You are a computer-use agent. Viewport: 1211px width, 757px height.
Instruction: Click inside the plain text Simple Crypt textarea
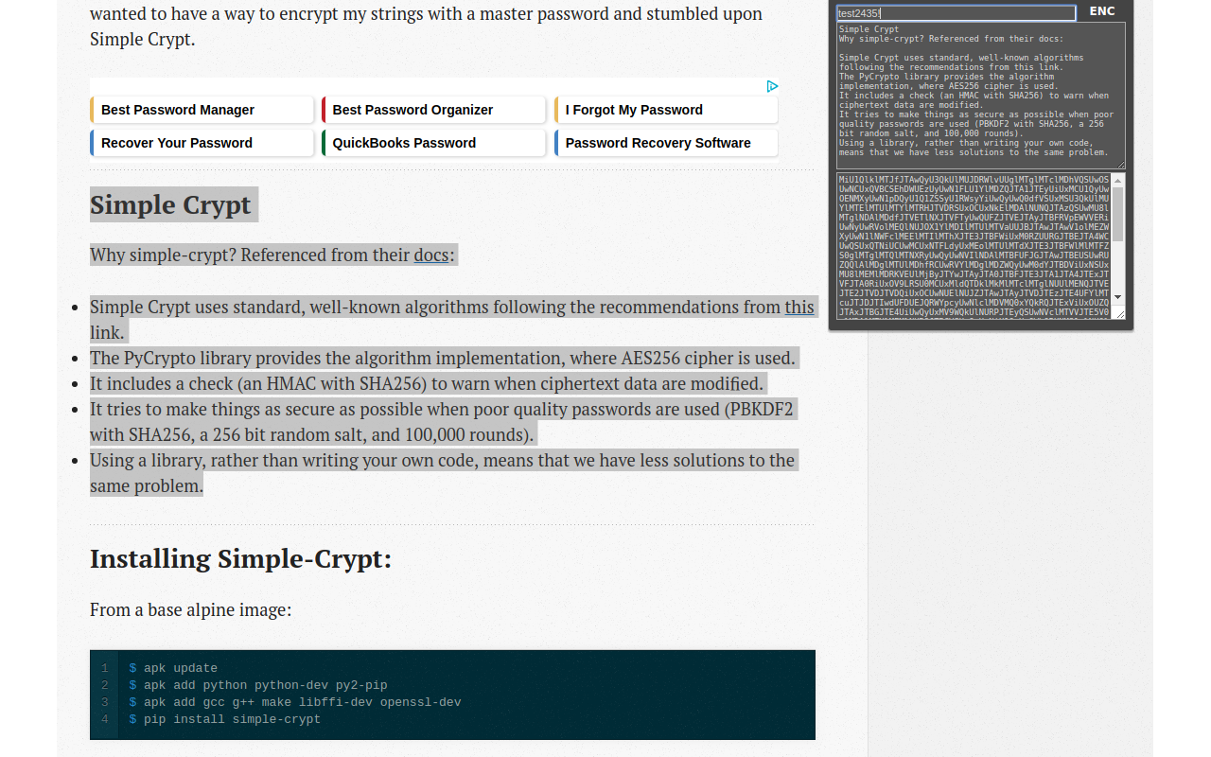[981, 96]
